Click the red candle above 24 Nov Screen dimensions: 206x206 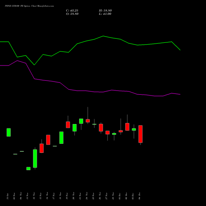tap(88, 121)
